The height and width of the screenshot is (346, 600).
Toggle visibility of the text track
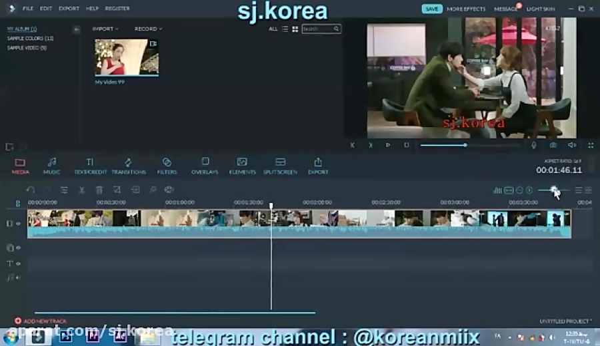tap(18, 263)
